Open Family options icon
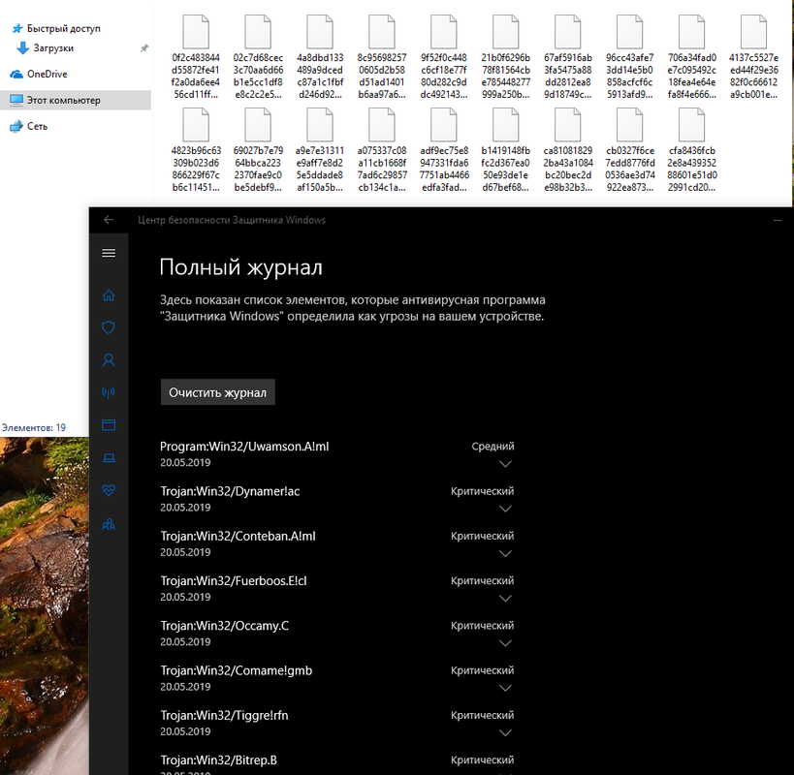Viewport: 794px width, 775px height. point(109,524)
